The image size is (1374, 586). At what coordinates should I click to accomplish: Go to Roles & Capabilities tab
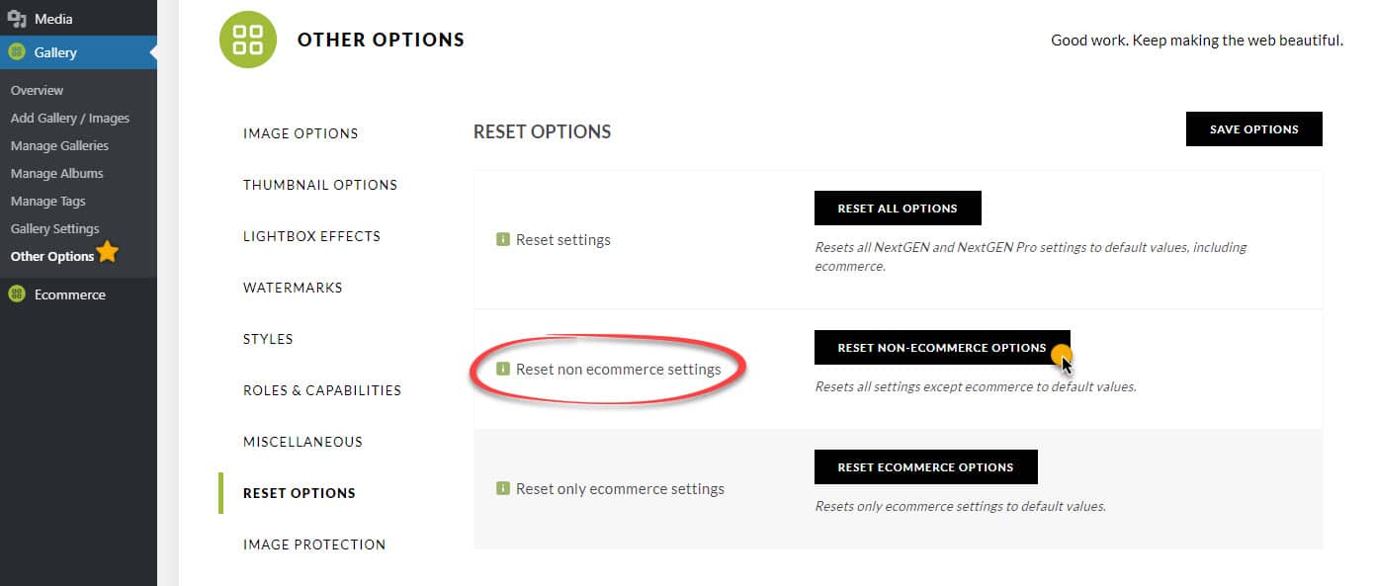(322, 390)
